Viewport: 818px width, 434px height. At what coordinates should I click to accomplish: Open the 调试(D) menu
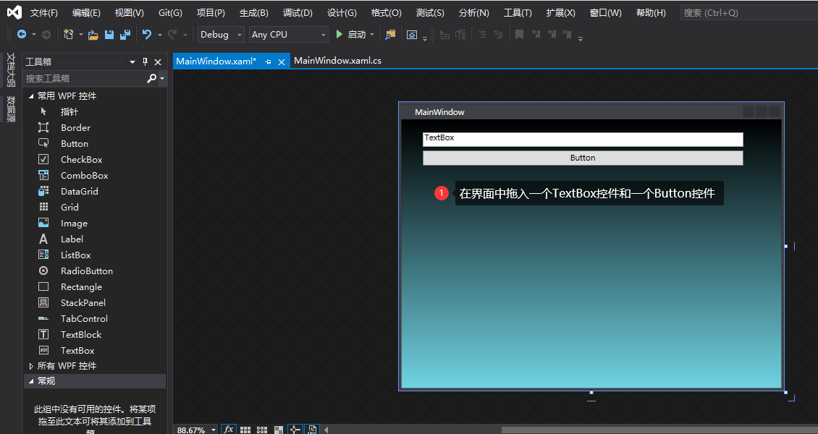pyautogui.click(x=298, y=12)
